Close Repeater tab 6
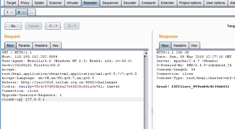This screenshot has width=235, height=129. 23,13
